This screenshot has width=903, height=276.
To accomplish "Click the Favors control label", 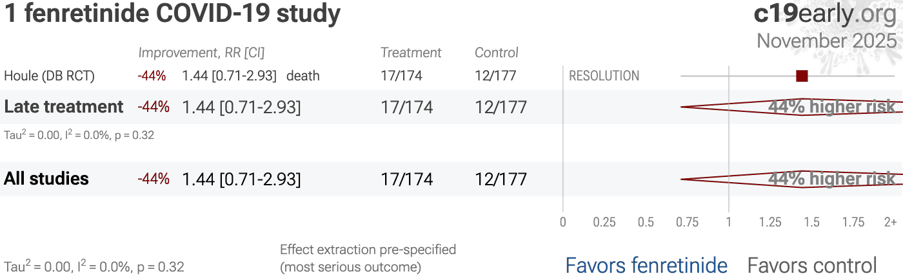I will click(x=812, y=265).
